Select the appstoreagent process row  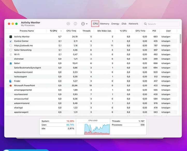(92, 112)
